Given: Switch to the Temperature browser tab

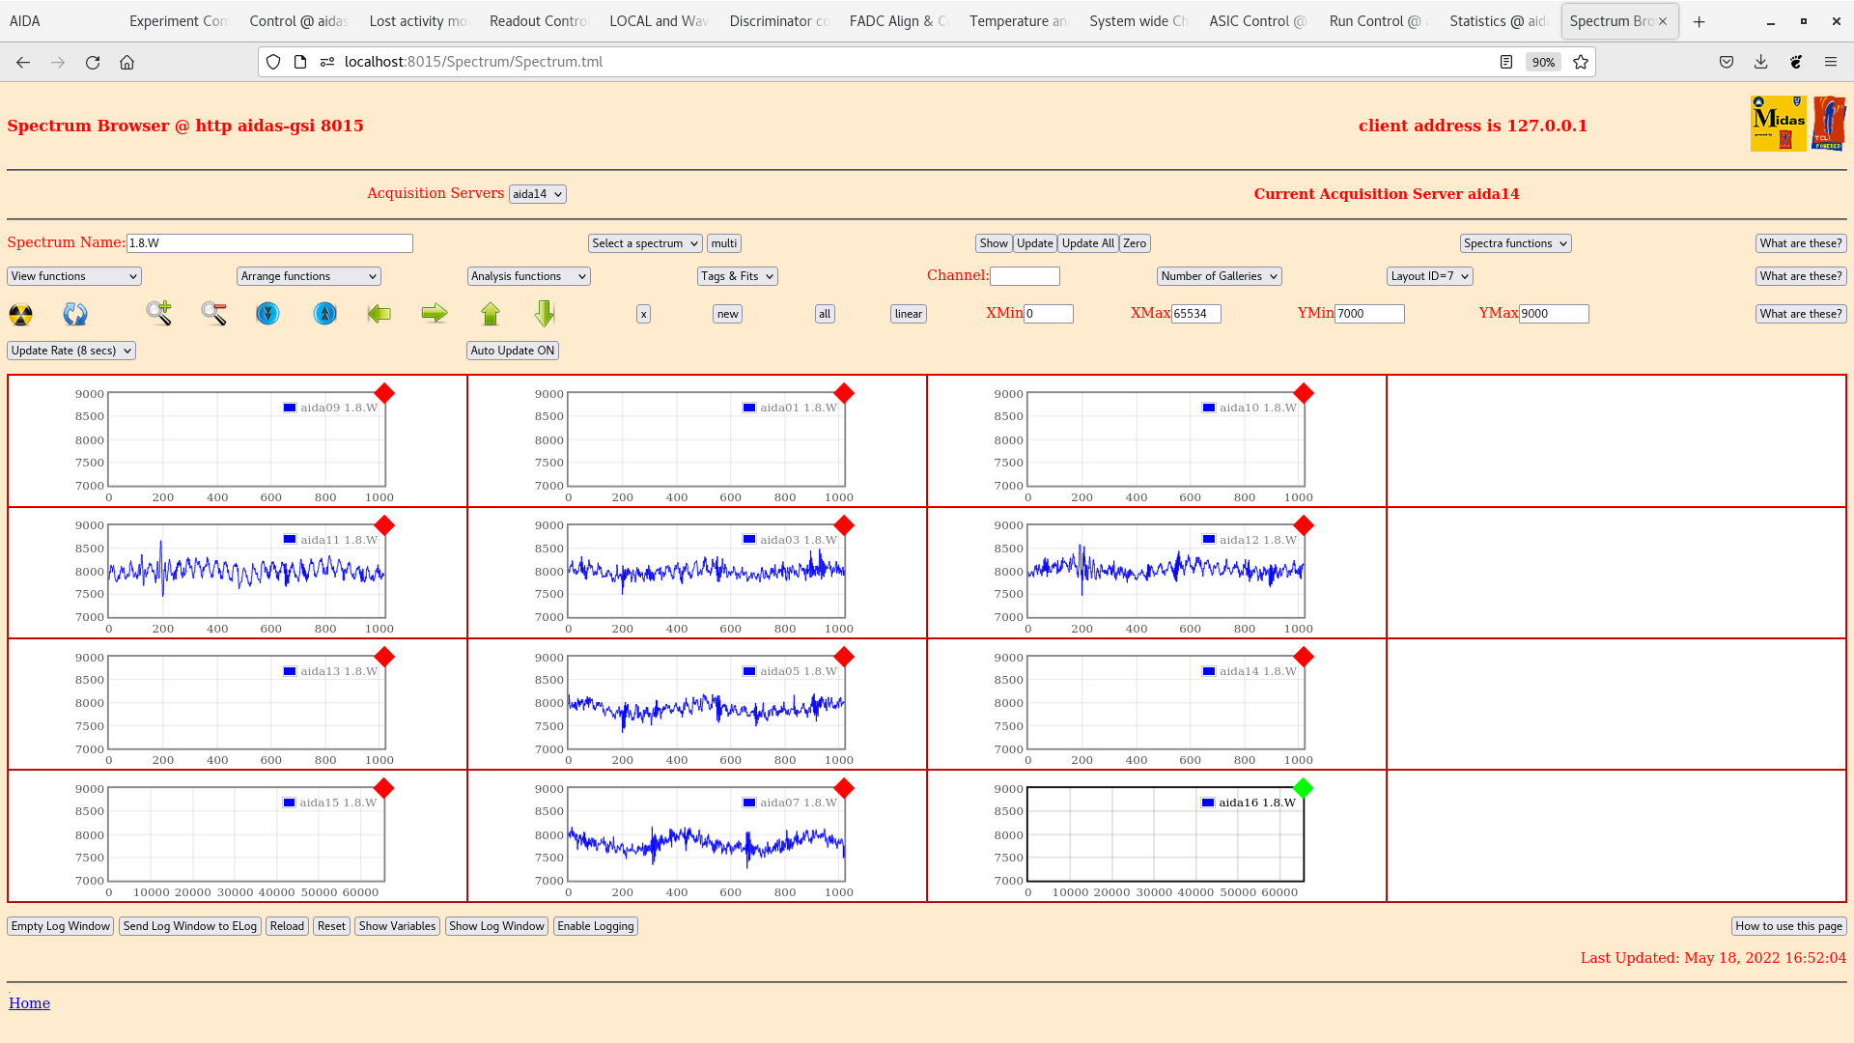Looking at the screenshot, I should [x=1018, y=21].
